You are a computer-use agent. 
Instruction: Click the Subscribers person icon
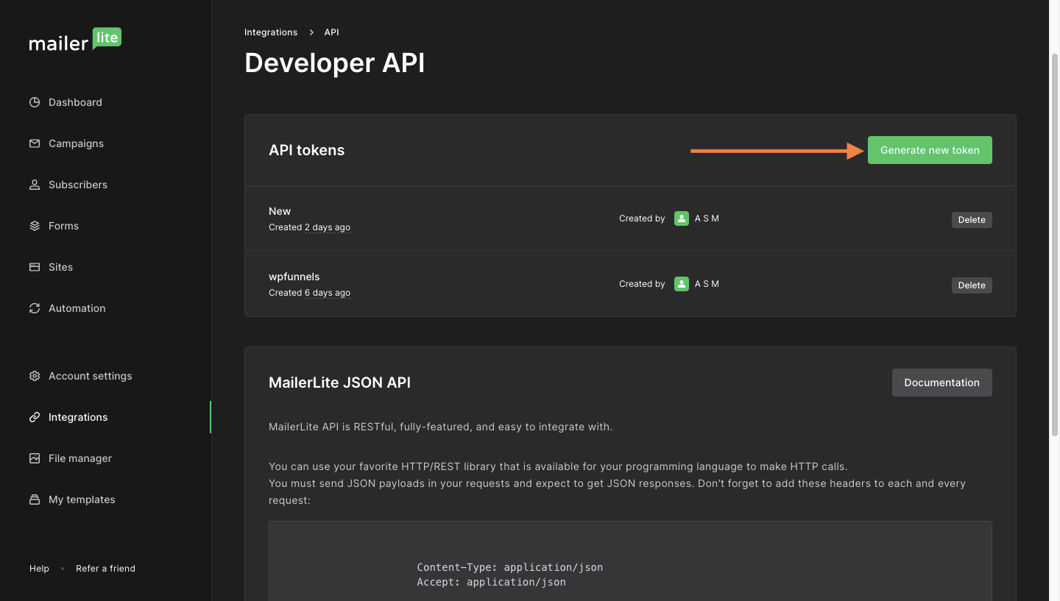coord(35,185)
